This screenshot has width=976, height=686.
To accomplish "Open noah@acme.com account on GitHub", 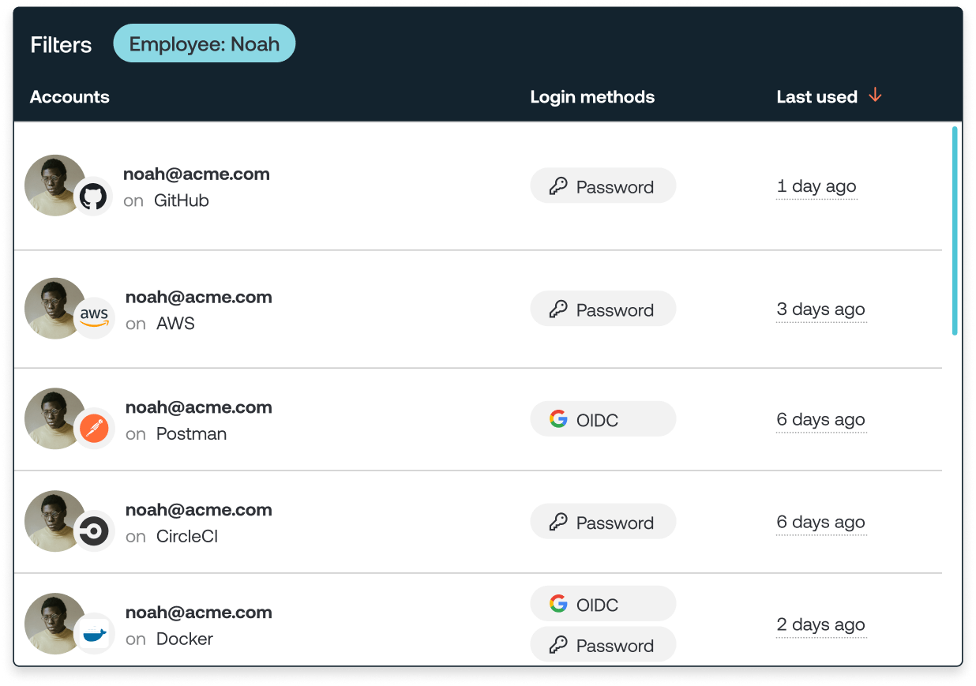I will [x=196, y=174].
